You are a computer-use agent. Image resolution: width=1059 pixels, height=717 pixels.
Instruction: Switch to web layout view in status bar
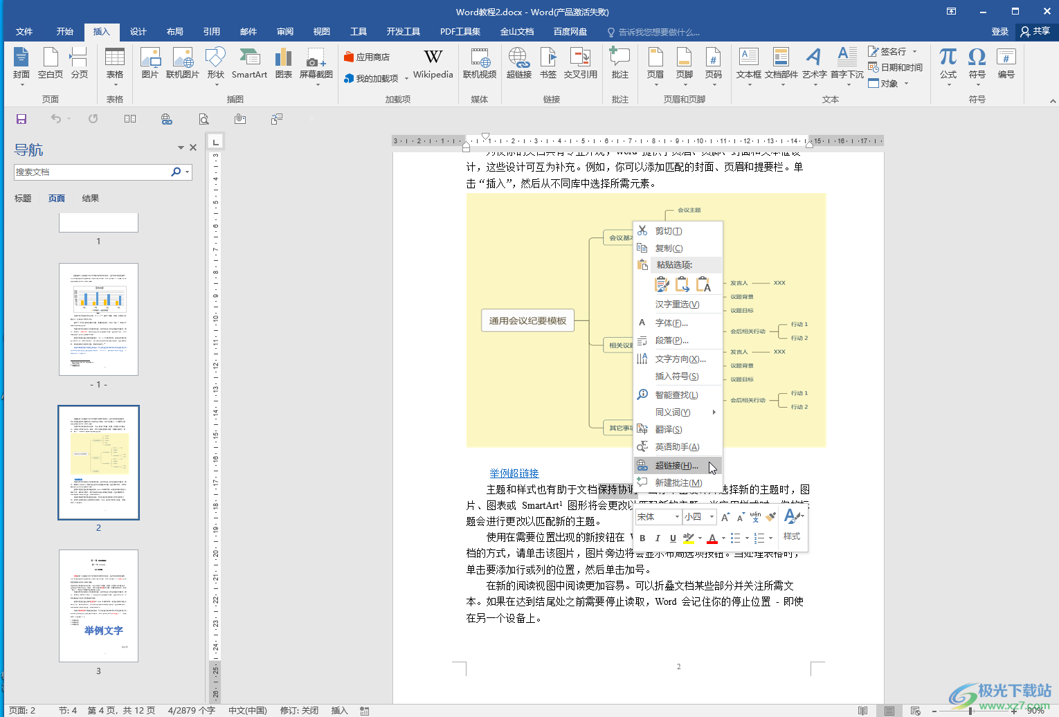(x=915, y=710)
